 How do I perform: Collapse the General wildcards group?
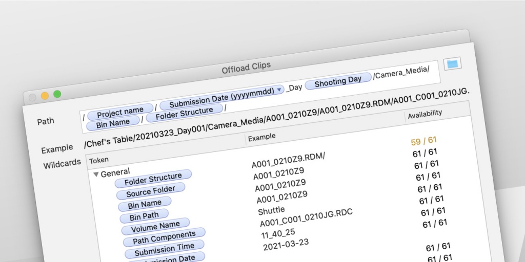[x=96, y=174]
